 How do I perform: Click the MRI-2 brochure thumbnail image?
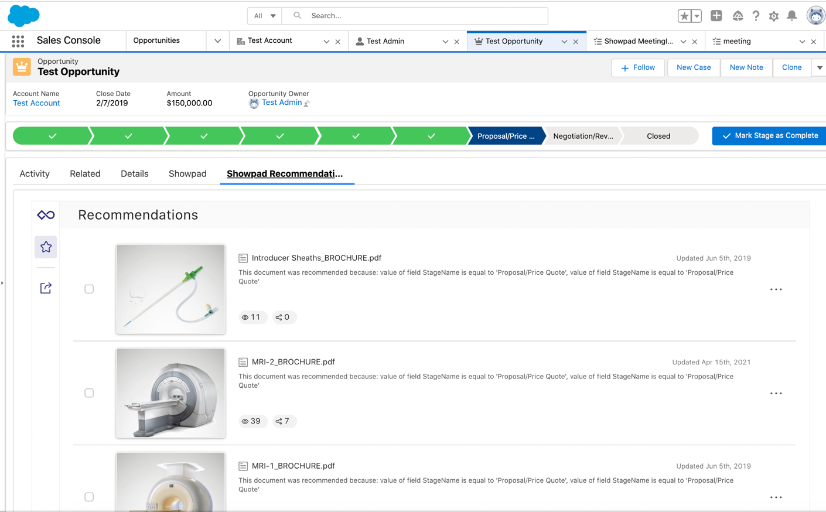(x=170, y=393)
